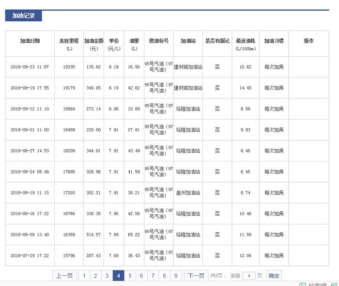
Task: Open page 7 in pagination
Action: (x=153, y=276)
